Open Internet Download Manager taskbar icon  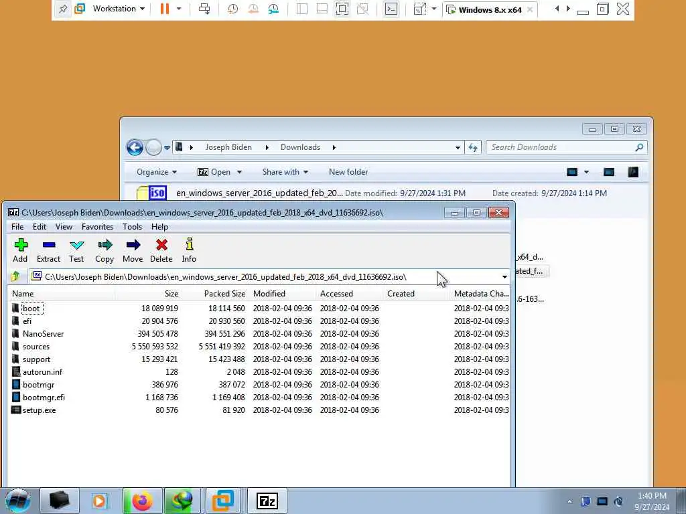182,501
